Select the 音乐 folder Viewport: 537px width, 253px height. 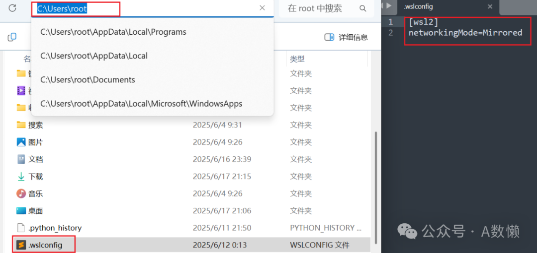point(36,193)
